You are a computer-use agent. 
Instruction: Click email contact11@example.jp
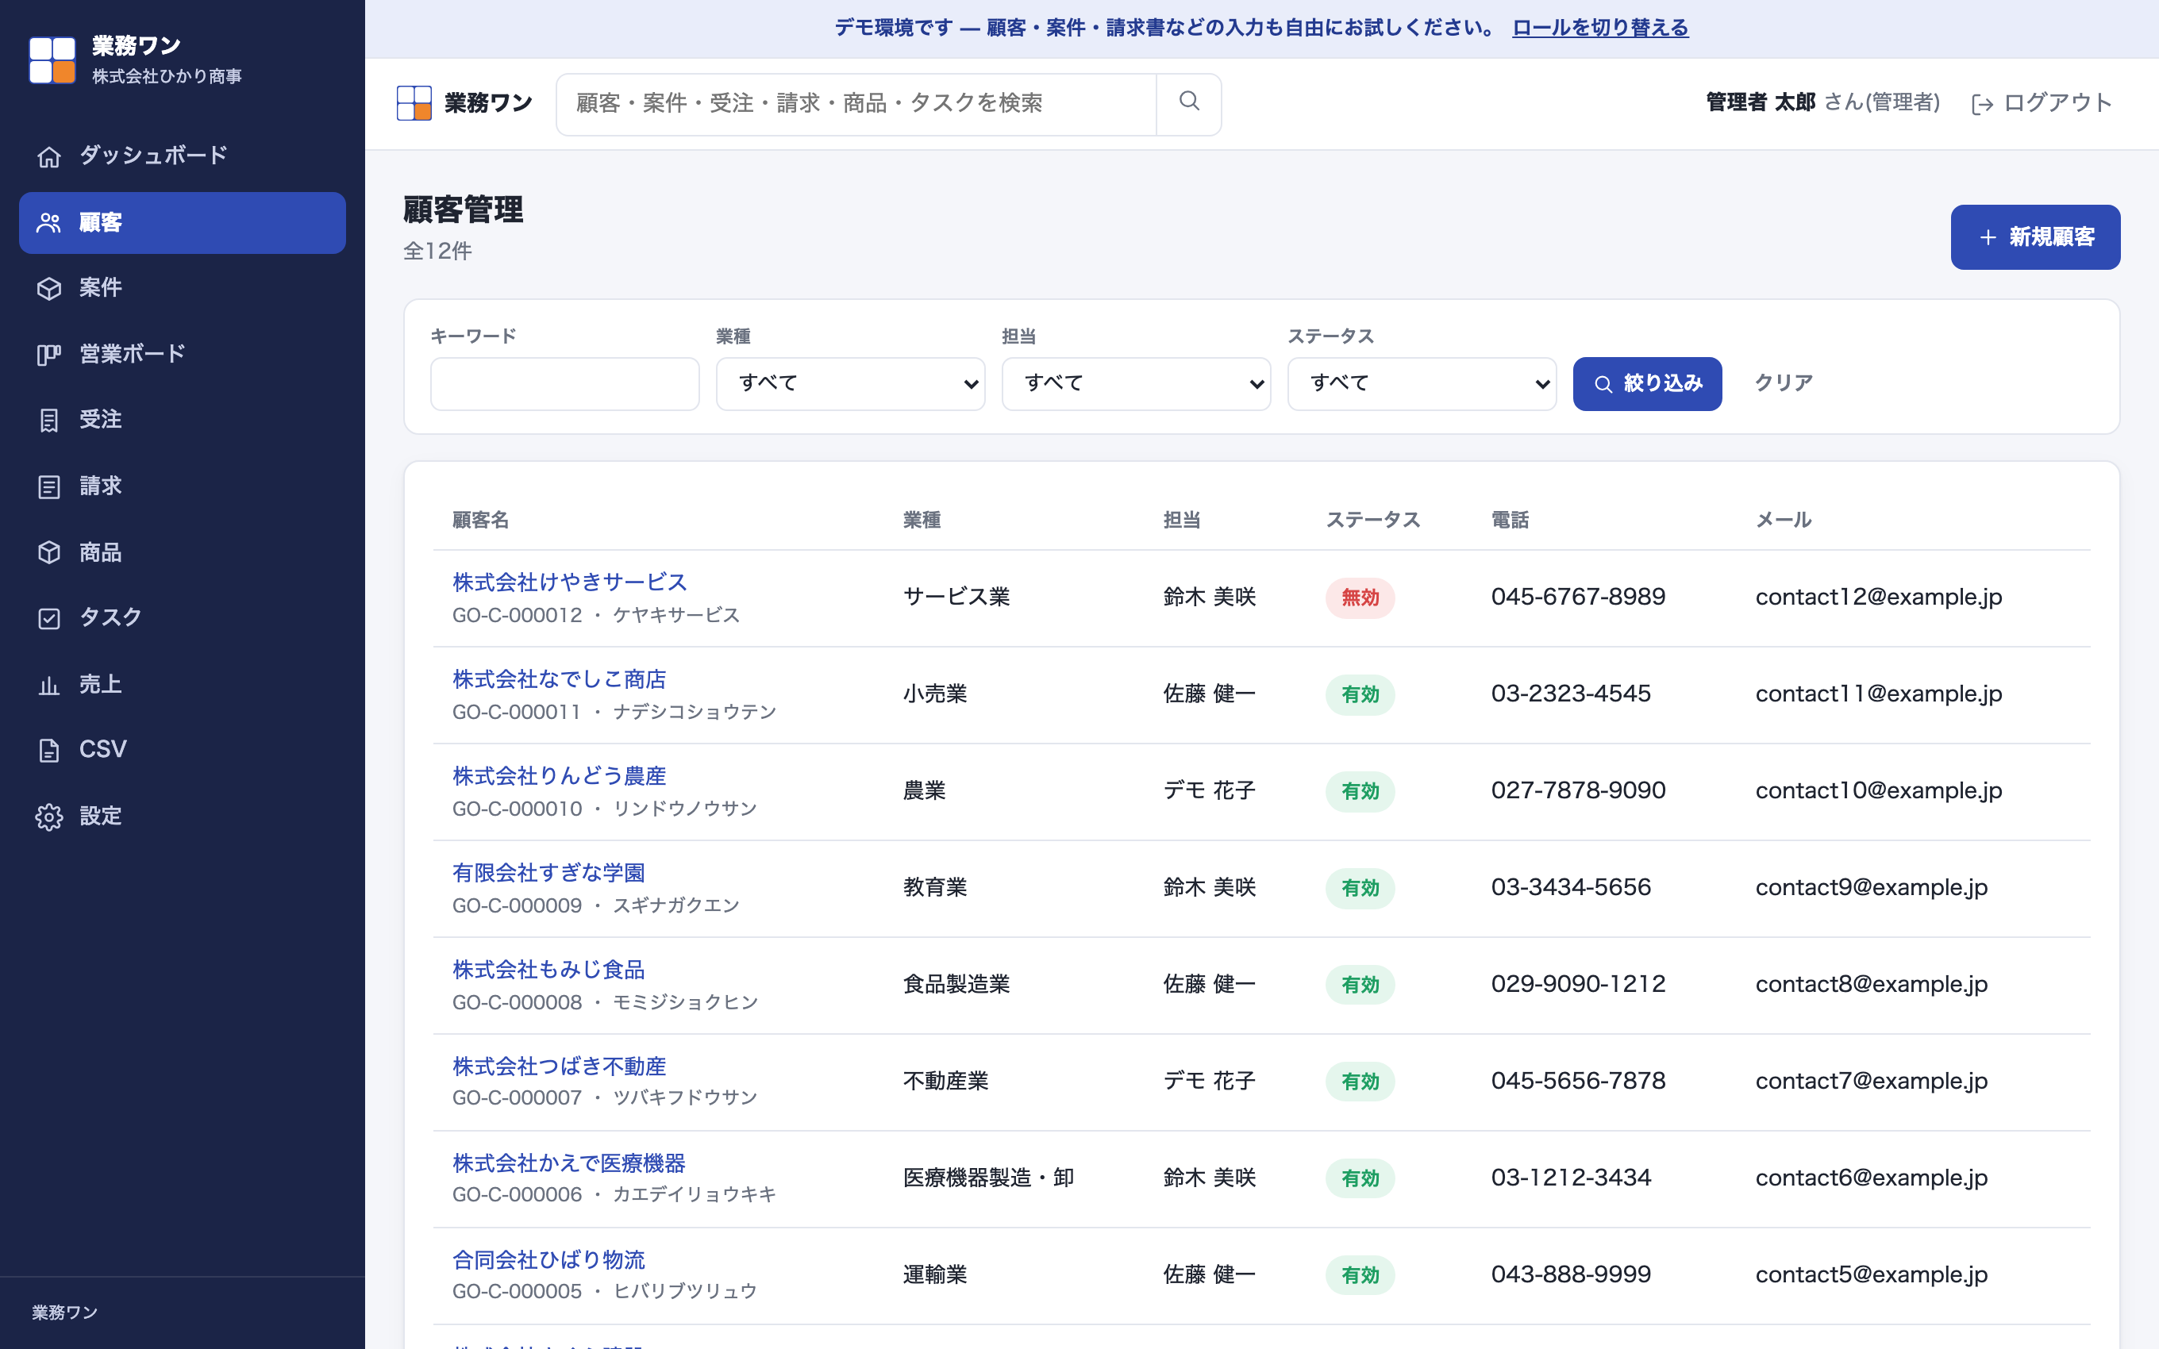tap(1879, 694)
